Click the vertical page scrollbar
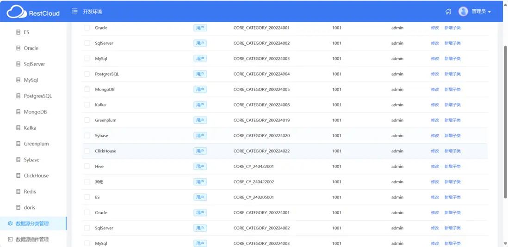 coord(505,121)
